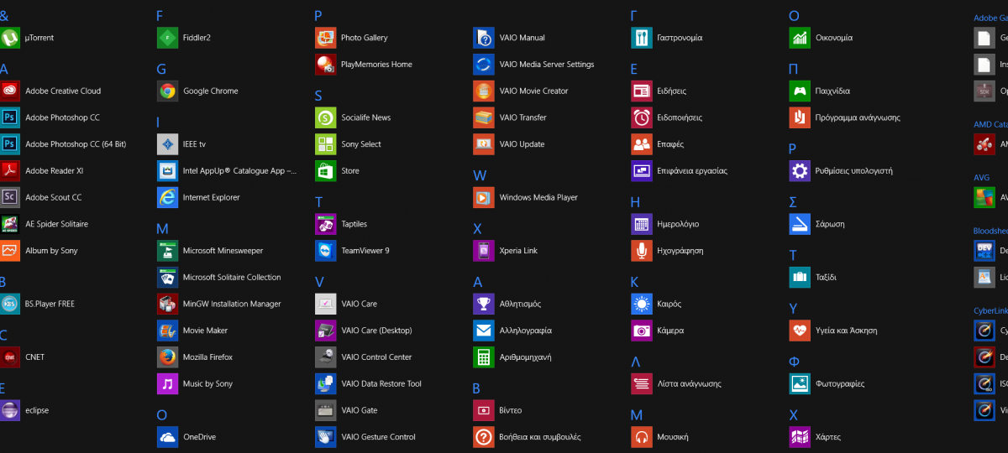Image resolution: width=1008 pixels, height=453 pixels.
Task: Open the Xperia Link icon
Action: (484, 251)
